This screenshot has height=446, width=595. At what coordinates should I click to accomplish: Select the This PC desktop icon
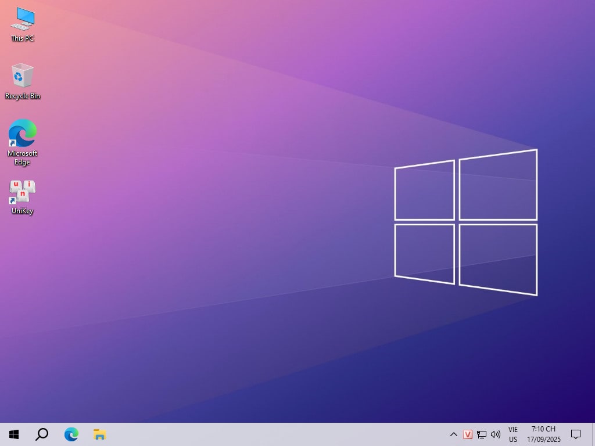pyautogui.click(x=23, y=24)
